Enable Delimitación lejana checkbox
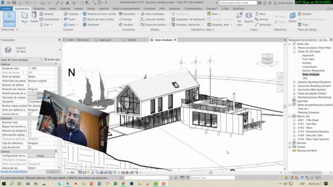 (30, 135)
